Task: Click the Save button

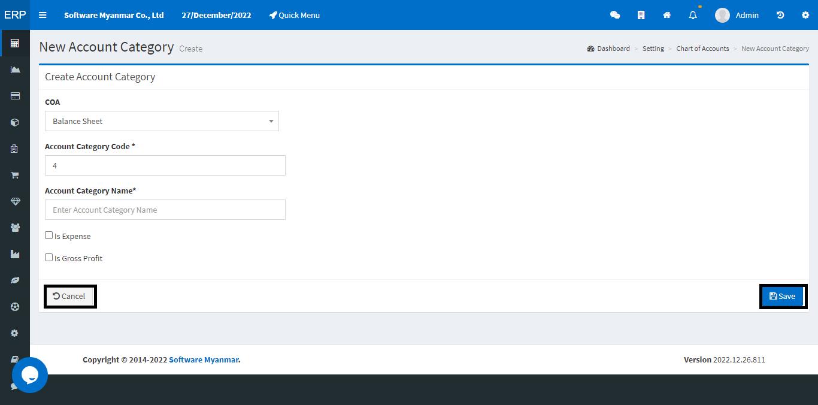Action: [783, 296]
